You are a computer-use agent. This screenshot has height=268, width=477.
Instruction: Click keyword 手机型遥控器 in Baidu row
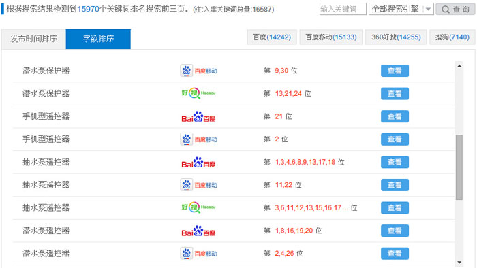tap(46, 116)
